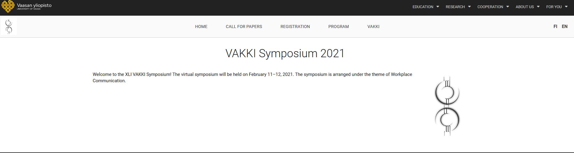
Task: Open the Call for Papers page
Action: [244, 27]
